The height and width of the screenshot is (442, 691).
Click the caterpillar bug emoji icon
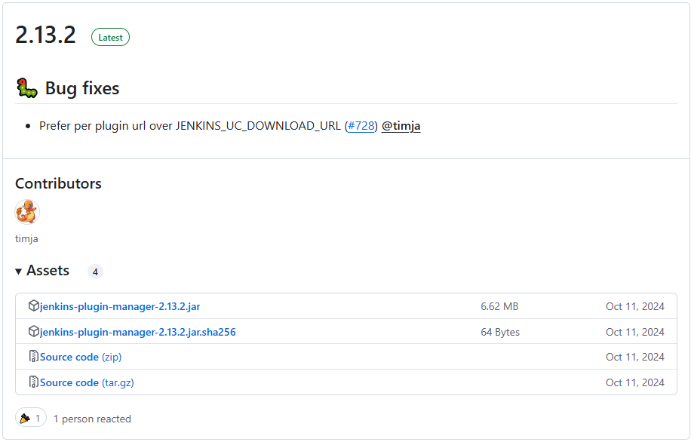pyautogui.click(x=27, y=88)
